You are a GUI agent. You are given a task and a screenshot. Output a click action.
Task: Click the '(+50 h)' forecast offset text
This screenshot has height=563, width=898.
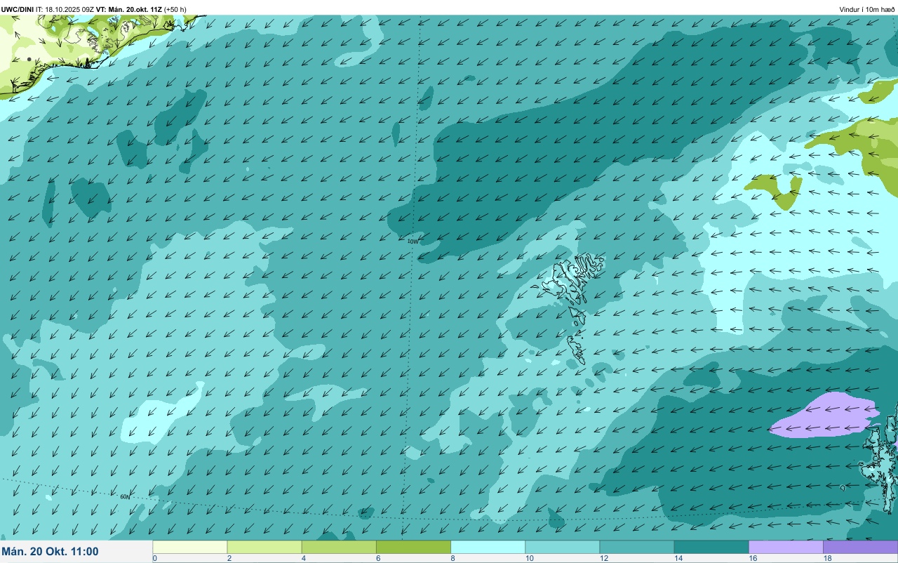[x=175, y=9]
